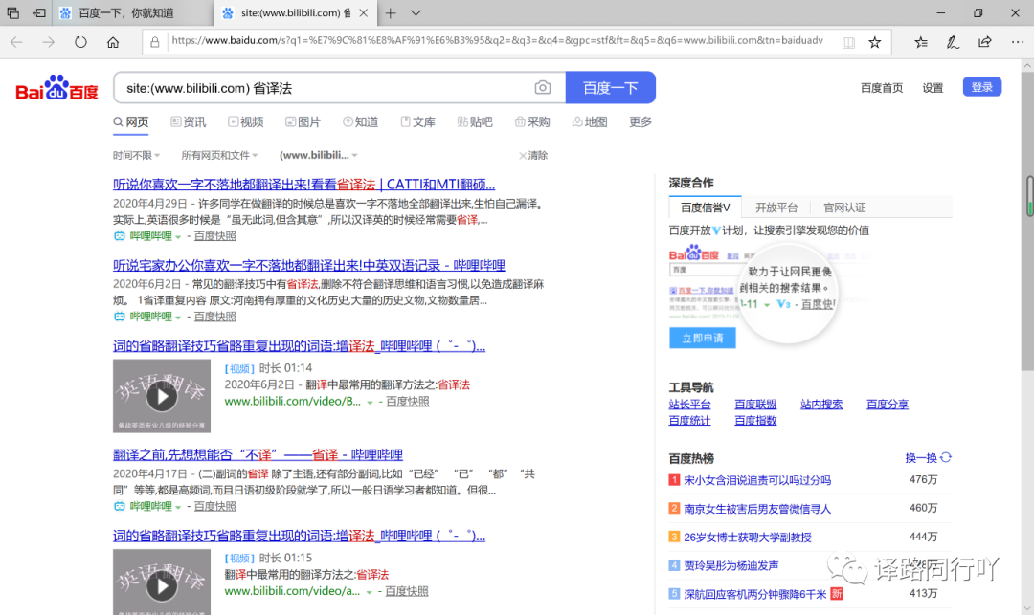This screenshot has width=1034, height=615.
Task: Open the 站长平台 link
Action: point(689,405)
